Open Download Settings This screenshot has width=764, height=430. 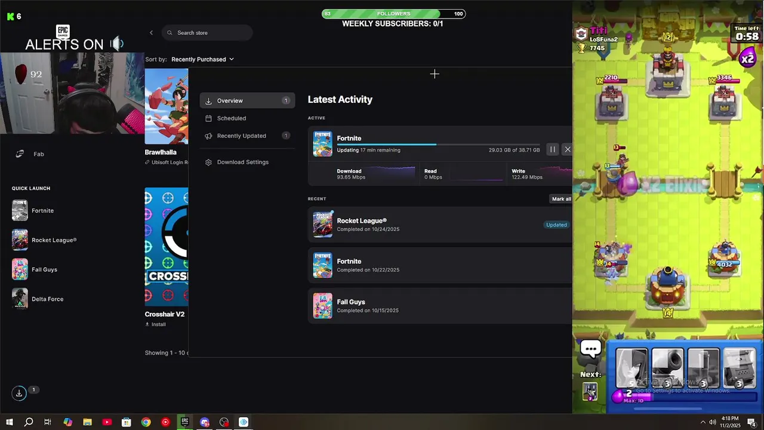tap(247, 162)
